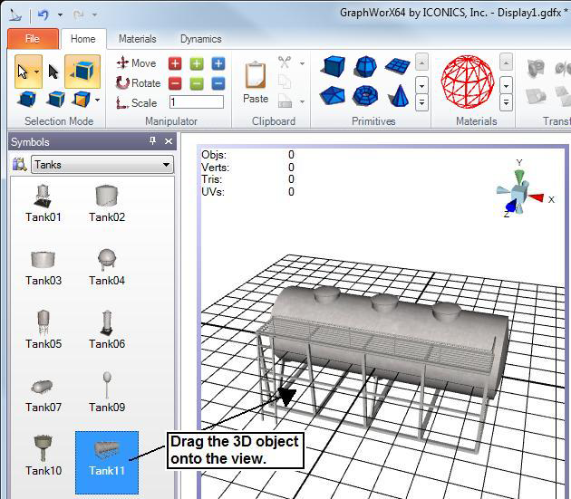Open the Tanks category dropdown
The image size is (571, 499).
pos(166,165)
